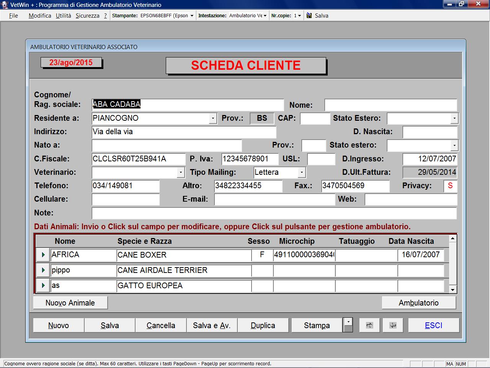Expand the Residente a combo box

[213, 118]
